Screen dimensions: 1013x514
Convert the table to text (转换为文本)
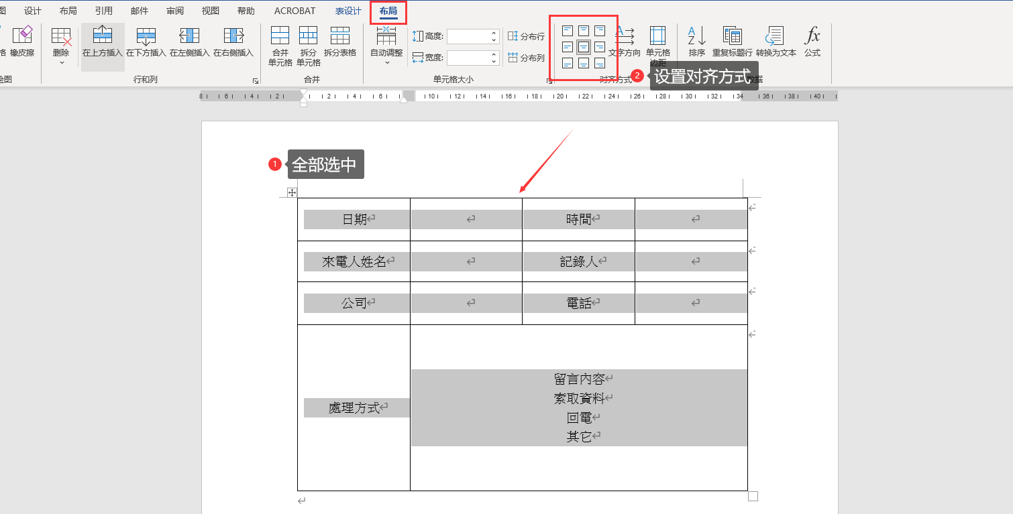[776, 41]
